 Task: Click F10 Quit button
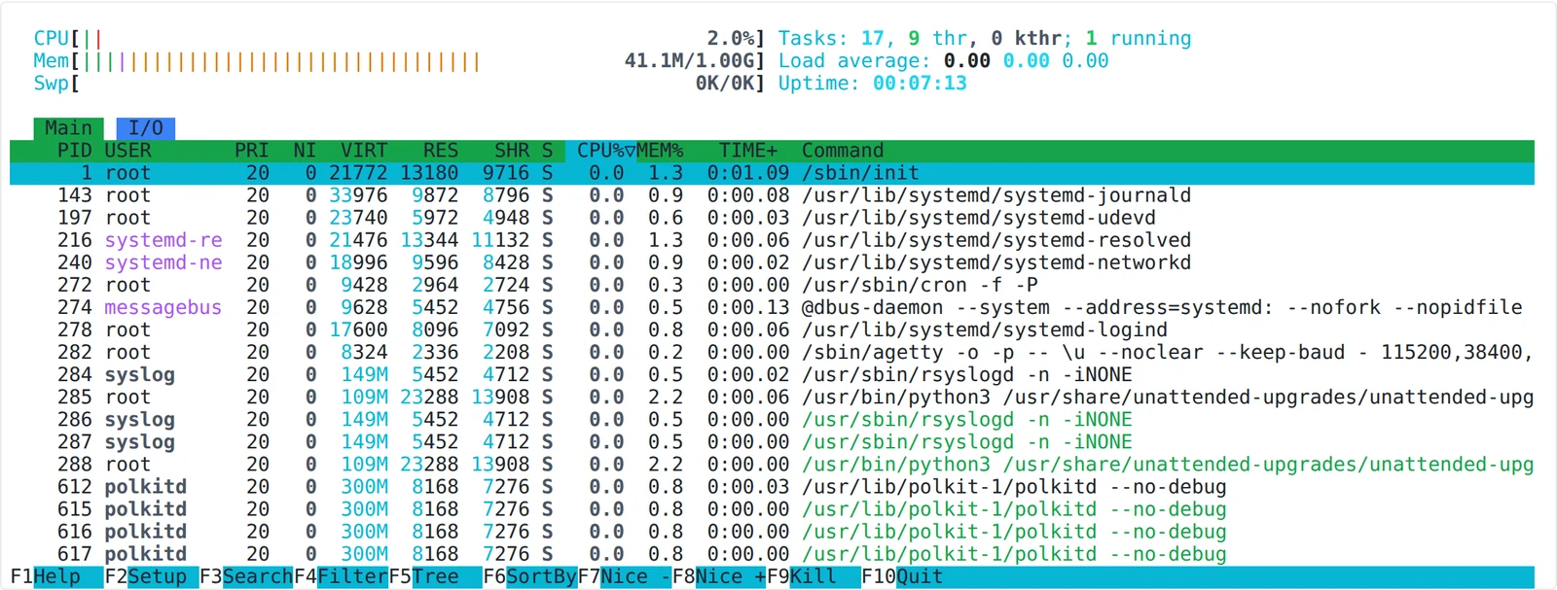(x=903, y=576)
